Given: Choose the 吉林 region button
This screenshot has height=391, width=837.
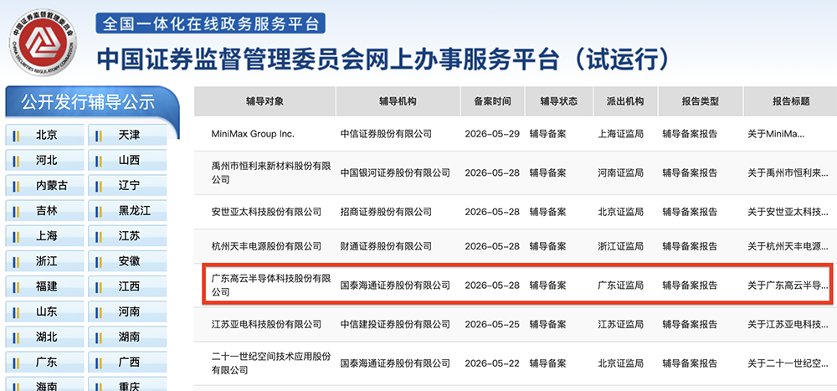Looking at the screenshot, I should point(45,211).
